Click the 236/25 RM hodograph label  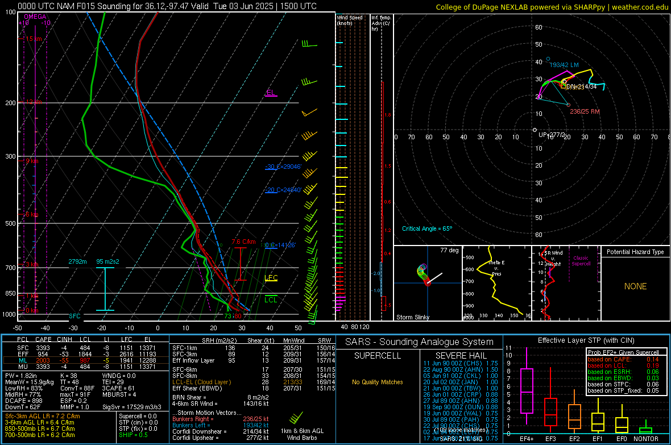pos(585,111)
